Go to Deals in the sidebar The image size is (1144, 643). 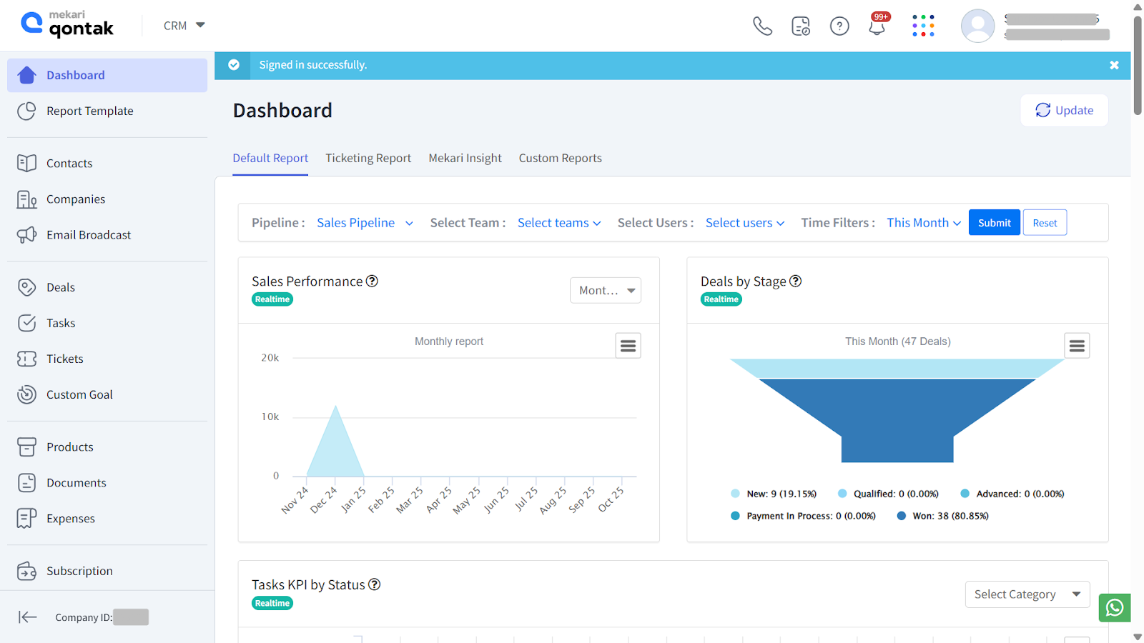[x=61, y=287]
